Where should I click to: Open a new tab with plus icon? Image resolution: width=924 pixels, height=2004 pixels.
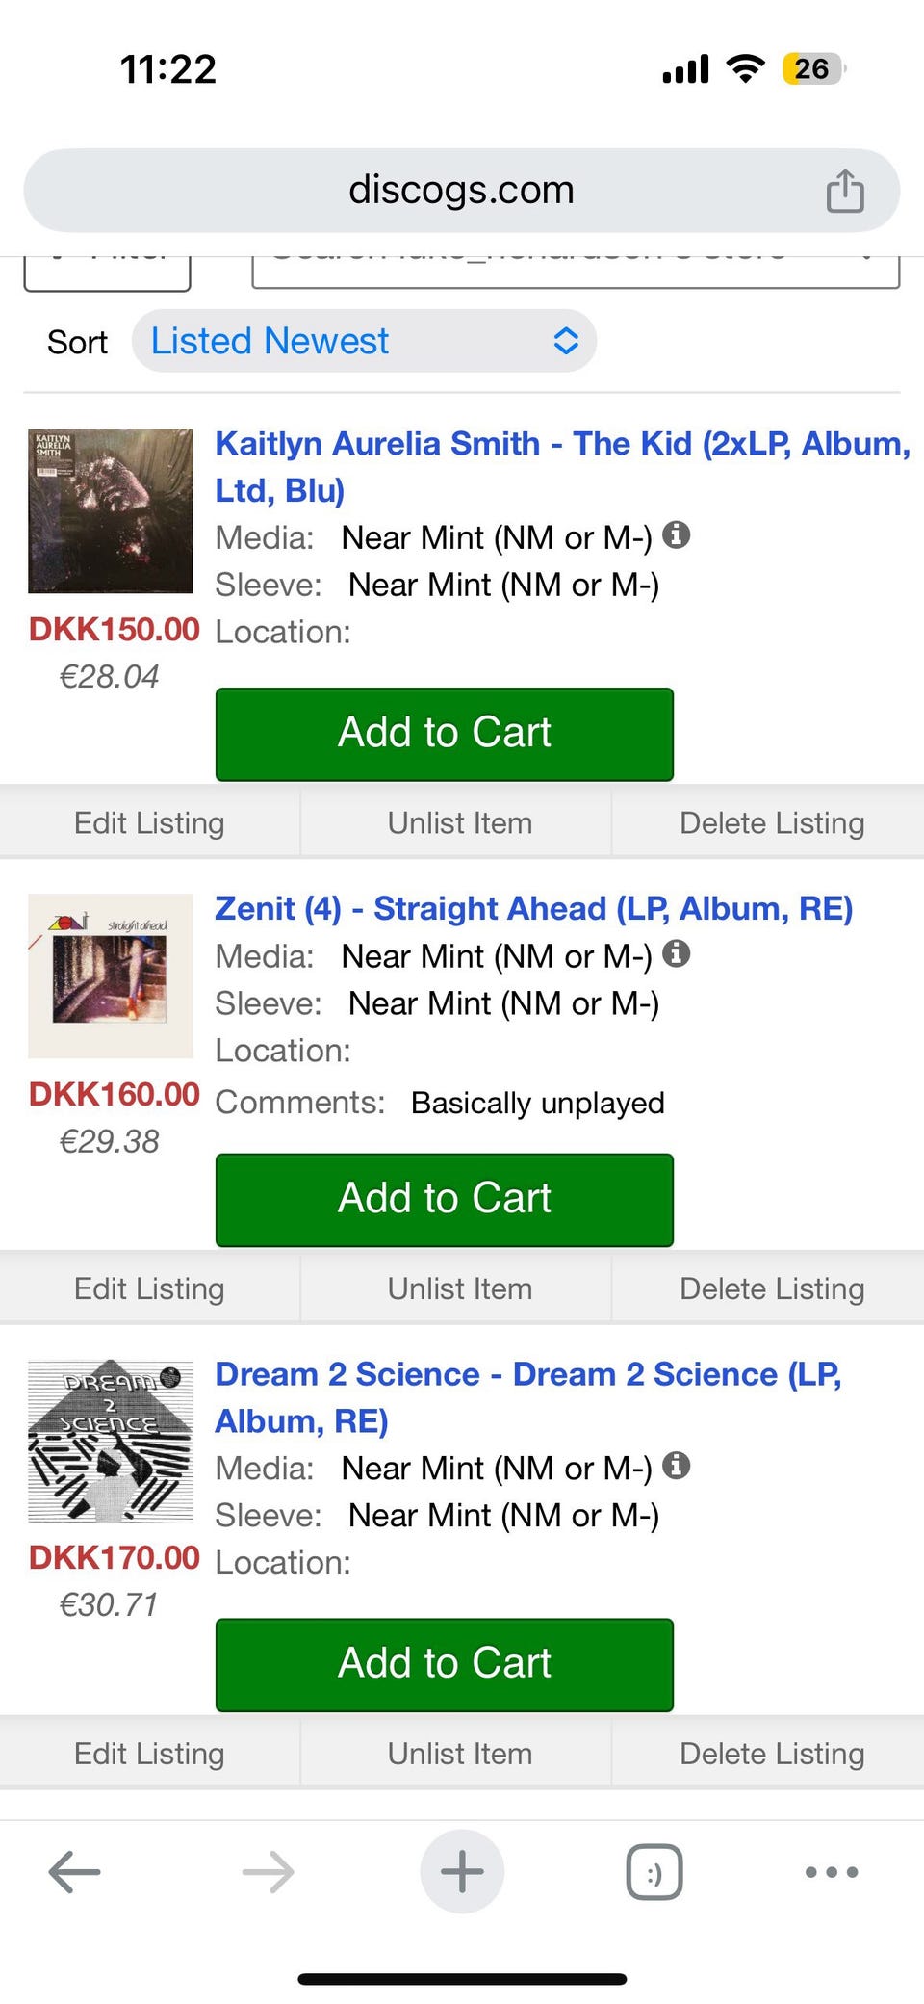click(462, 1872)
